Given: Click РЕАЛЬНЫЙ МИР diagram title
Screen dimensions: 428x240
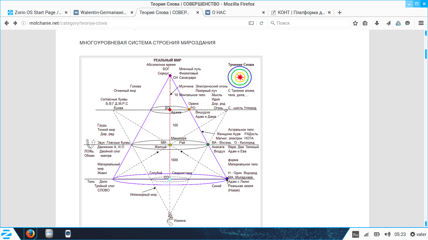Looking at the screenshot, I should tap(167, 60).
